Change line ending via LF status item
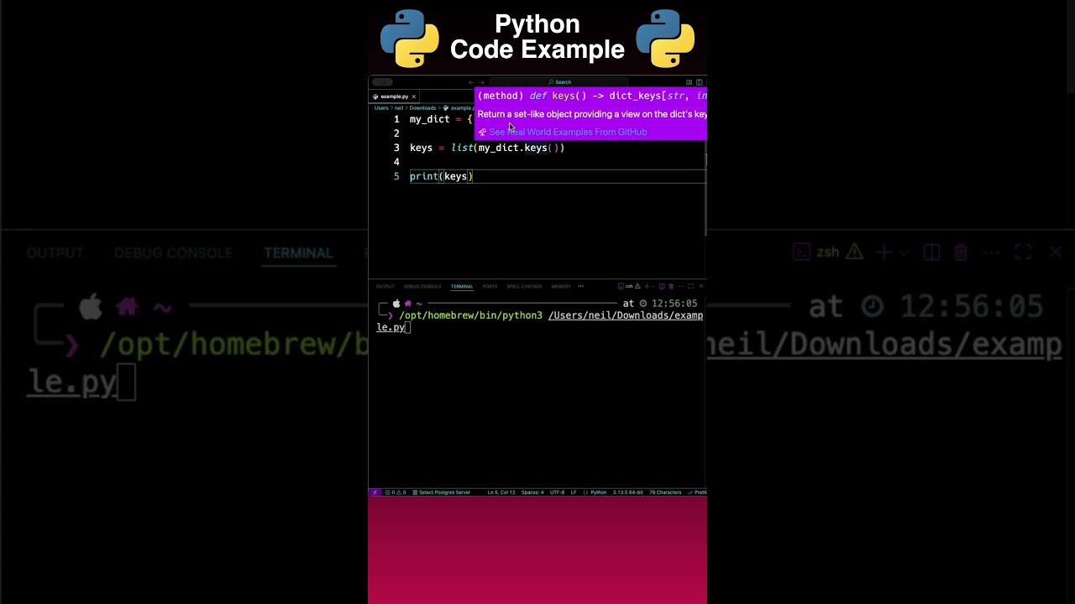This screenshot has height=604, width=1075. (x=574, y=492)
